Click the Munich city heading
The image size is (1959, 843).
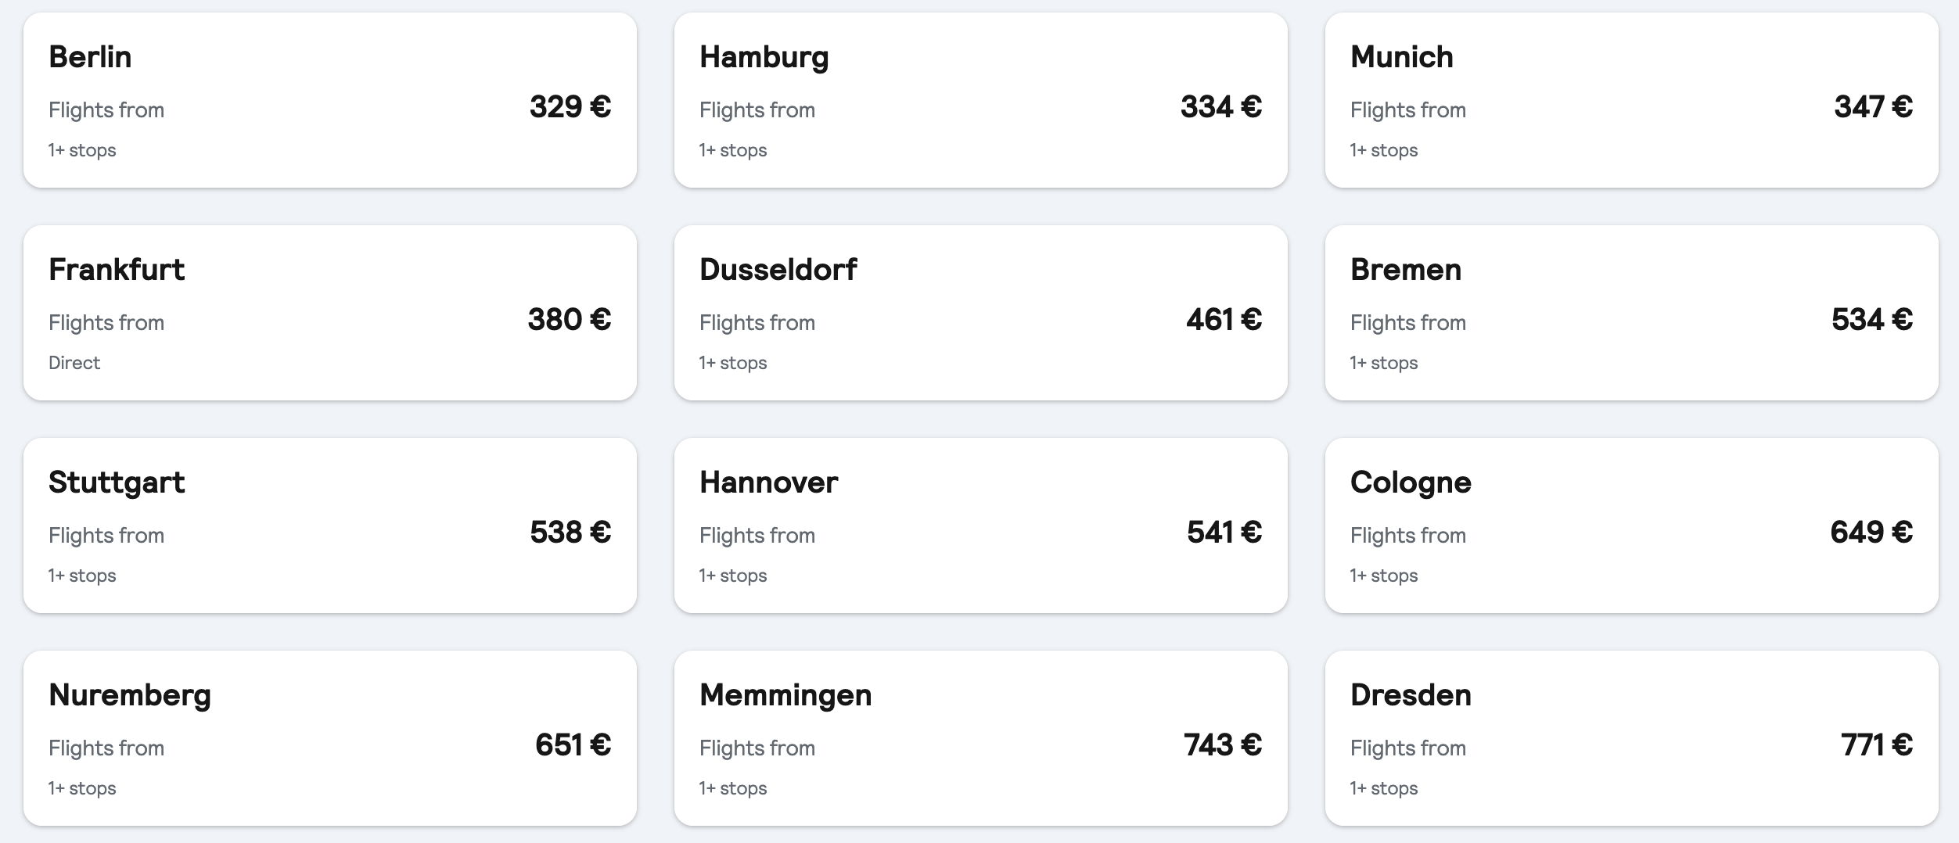click(1402, 57)
